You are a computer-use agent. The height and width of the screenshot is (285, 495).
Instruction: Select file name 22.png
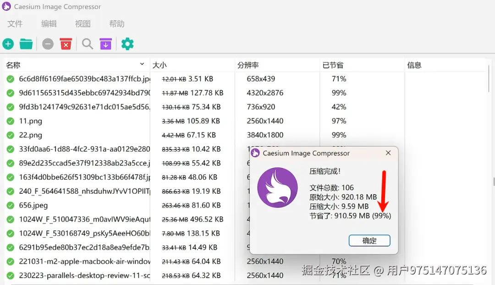[x=31, y=135]
